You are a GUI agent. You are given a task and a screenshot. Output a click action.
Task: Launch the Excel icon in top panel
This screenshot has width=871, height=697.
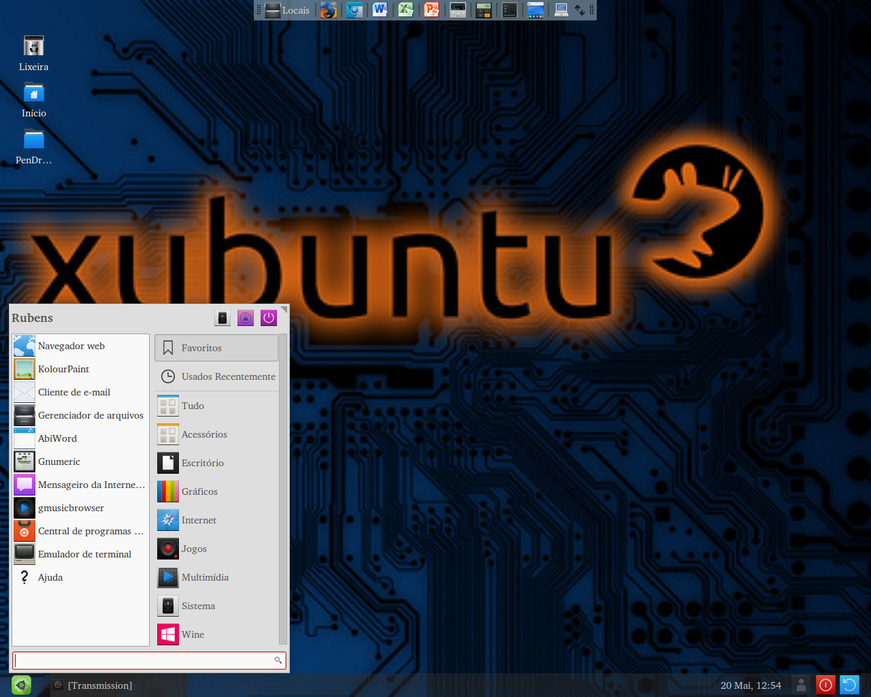coord(406,10)
